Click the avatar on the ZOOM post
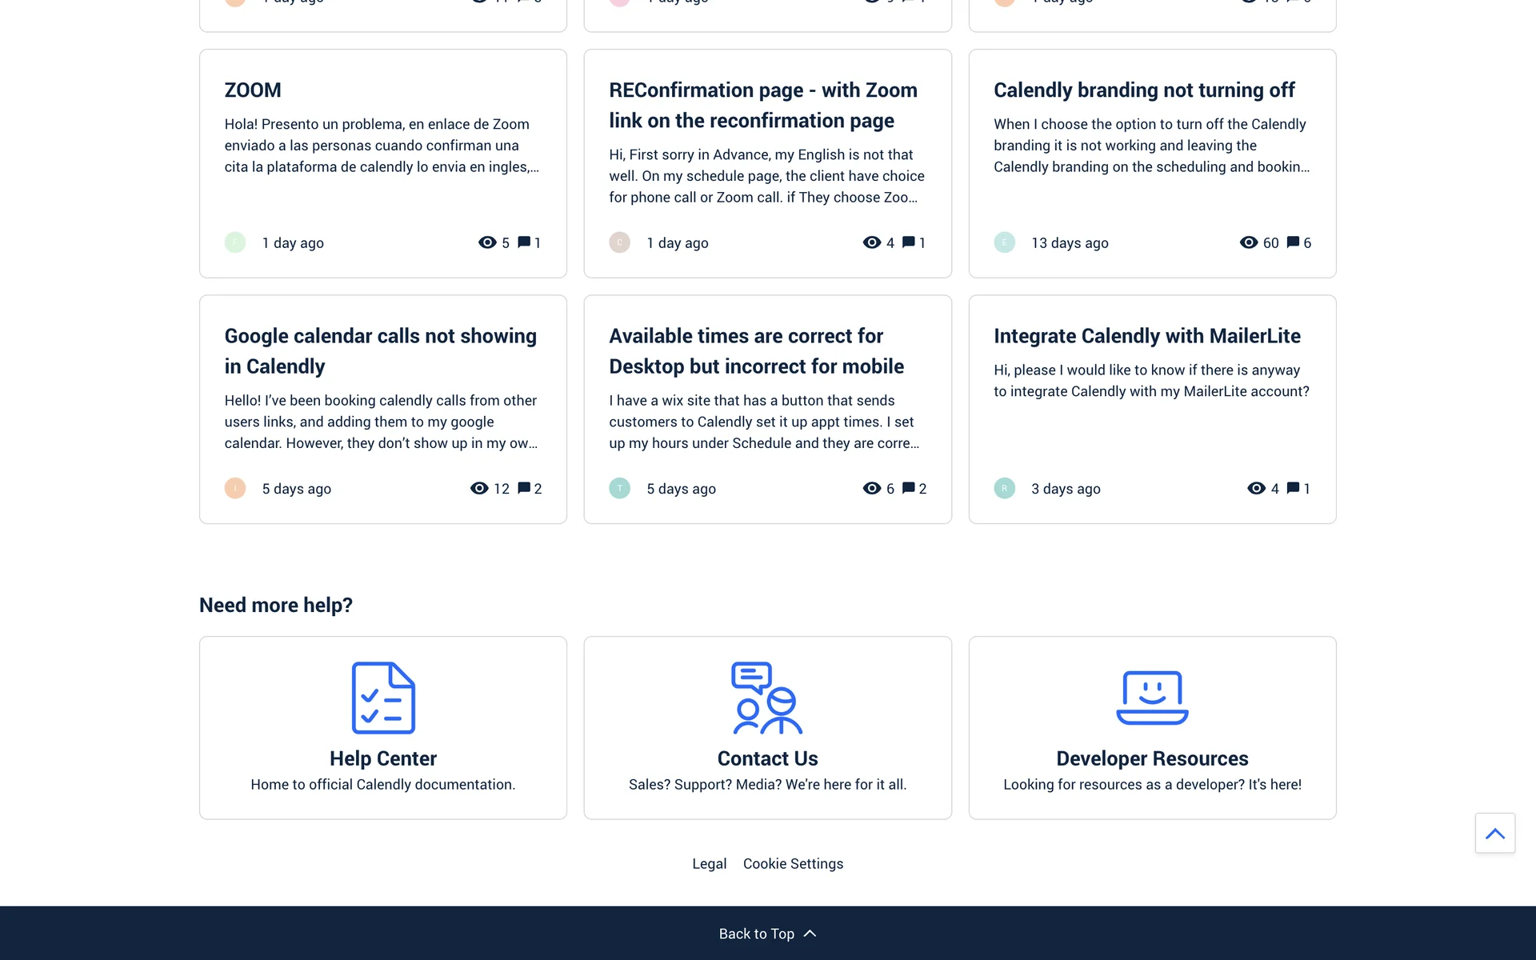Viewport: 1536px width, 960px height. (x=235, y=242)
